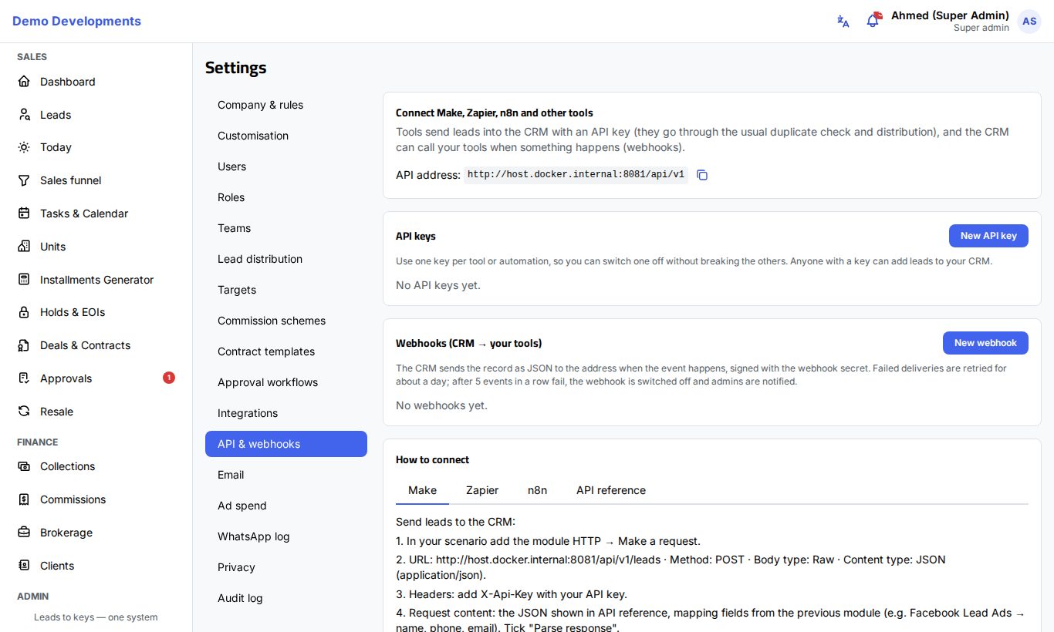This screenshot has width=1054, height=632.
Task: Click the Settings page heading
Action: click(x=235, y=68)
